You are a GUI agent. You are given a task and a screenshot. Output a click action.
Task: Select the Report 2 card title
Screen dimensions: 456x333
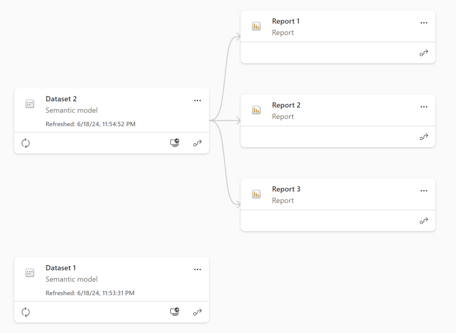tap(286, 105)
